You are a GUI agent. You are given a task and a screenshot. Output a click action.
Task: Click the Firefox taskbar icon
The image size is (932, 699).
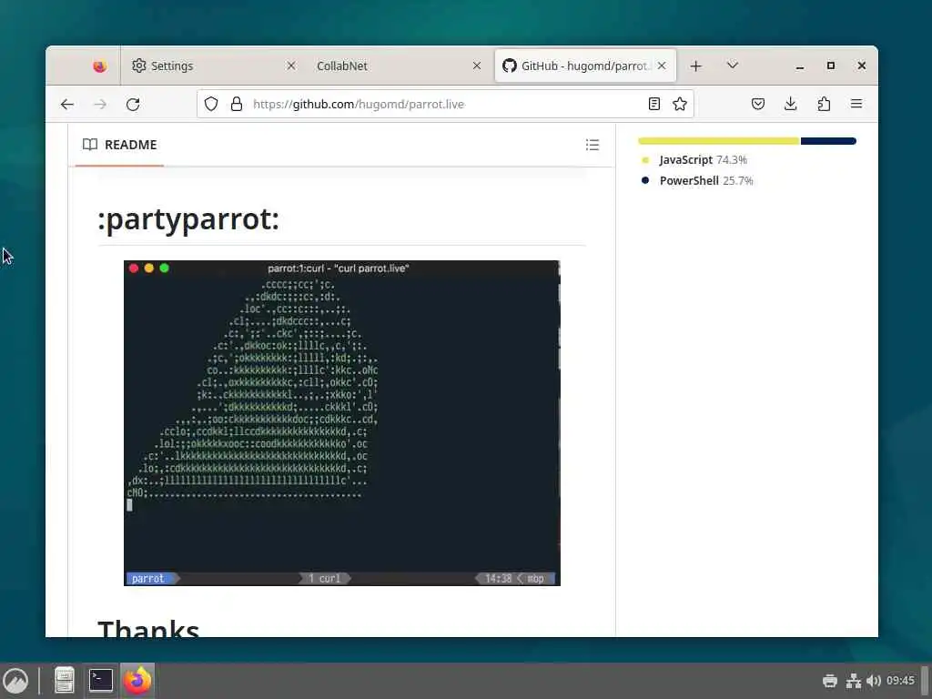(x=137, y=681)
